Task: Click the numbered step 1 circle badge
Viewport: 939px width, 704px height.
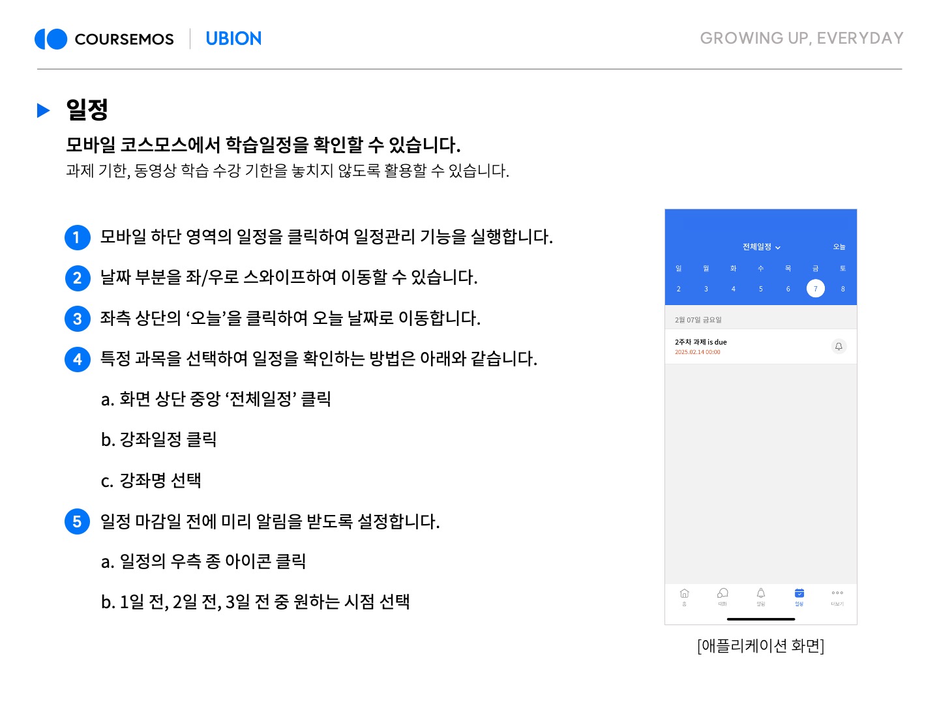Action: pyautogui.click(x=77, y=237)
